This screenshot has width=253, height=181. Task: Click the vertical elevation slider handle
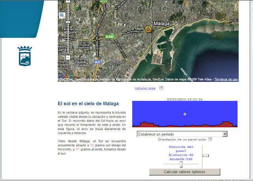point(206,156)
